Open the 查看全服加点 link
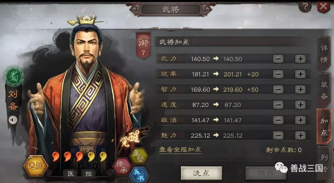Viewport: 334px width, 183px height. pos(180,150)
